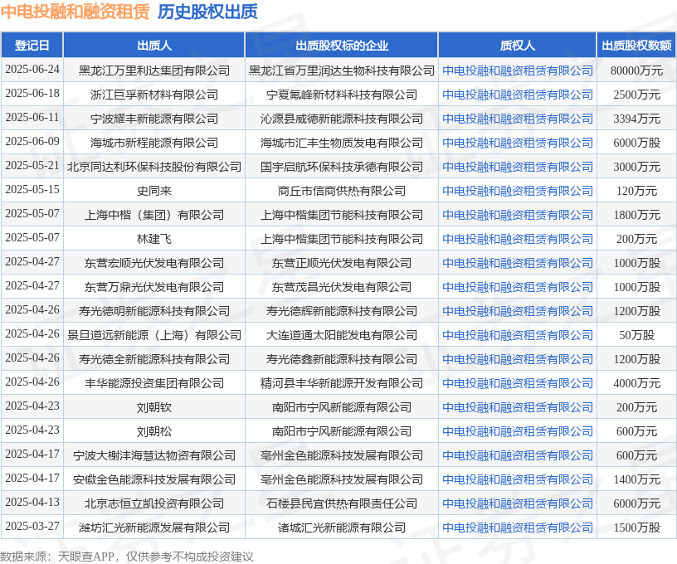677x564 pixels.
Task: Click pledgor 宁波耀丰新能源有限公司
Action: pos(154,119)
